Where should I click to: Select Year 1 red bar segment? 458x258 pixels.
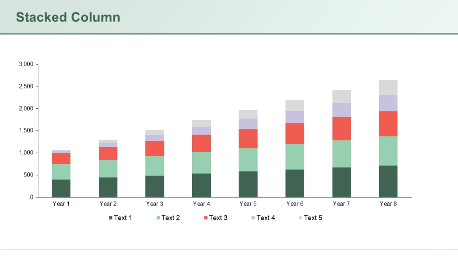click(x=61, y=158)
